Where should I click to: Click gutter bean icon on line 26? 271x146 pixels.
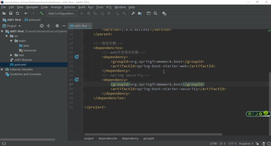[77, 79]
